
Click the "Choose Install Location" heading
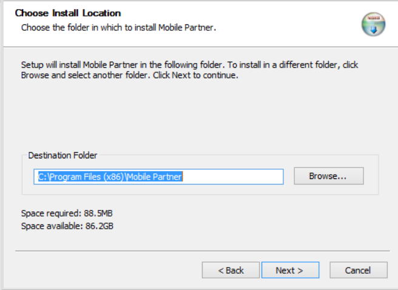click(67, 13)
